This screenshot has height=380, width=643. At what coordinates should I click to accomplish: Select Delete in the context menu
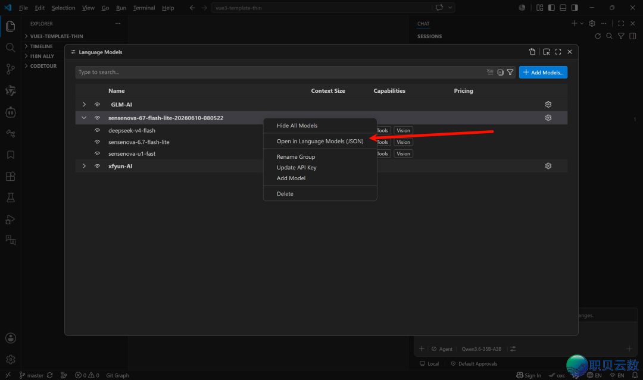320,194
